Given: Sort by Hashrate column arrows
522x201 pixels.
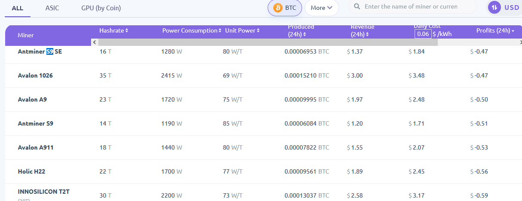Looking at the screenshot, I should tap(126, 31).
